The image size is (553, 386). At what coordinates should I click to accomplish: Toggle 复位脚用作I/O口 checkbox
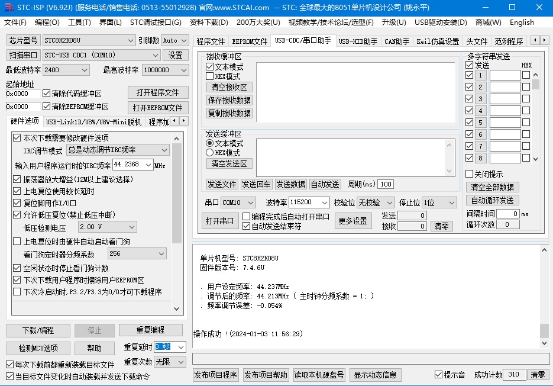coord(17,203)
